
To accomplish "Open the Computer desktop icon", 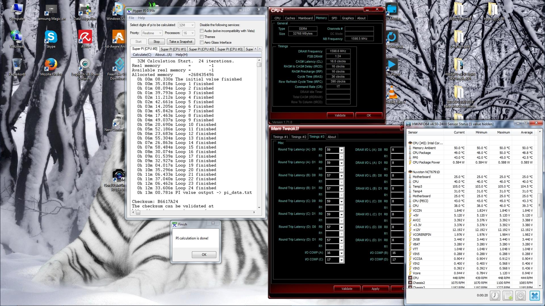I will click(17, 11).
